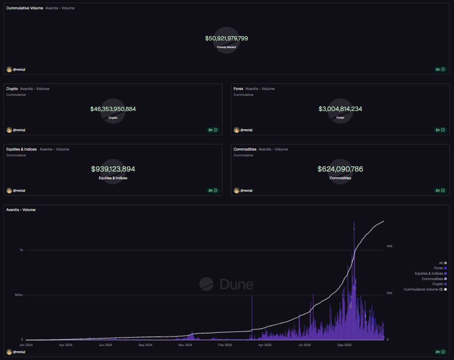Click the 2h refresh badge in Crypto panel
The image size is (454, 360).
click(x=213, y=130)
